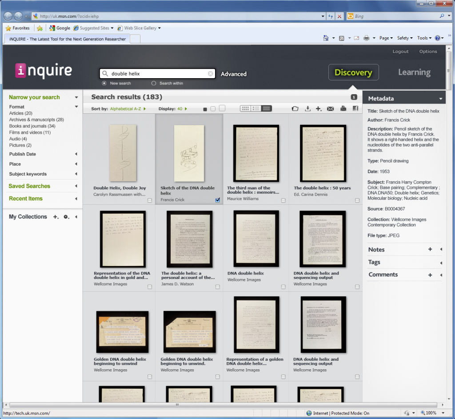Open the browser Page menu
The image size is (455, 419).
(386, 38)
